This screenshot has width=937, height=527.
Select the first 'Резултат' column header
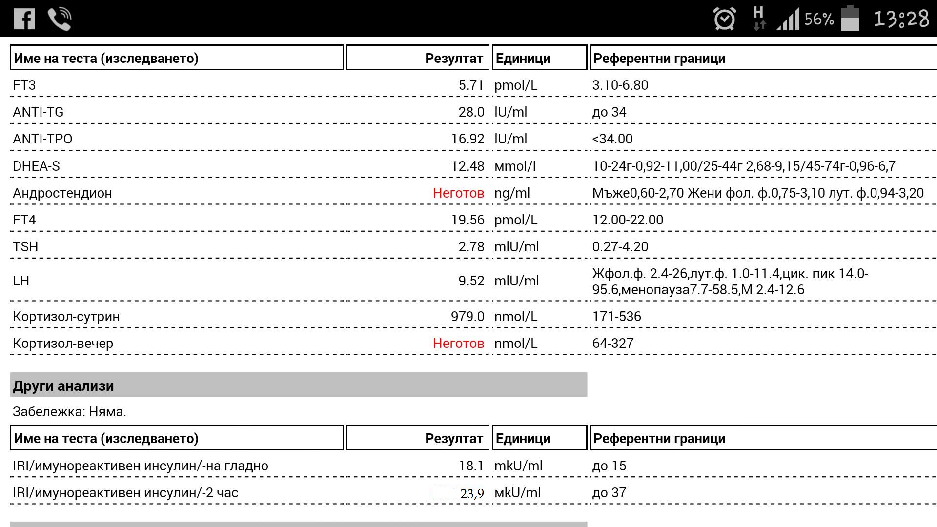pyautogui.click(x=418, y=58)
